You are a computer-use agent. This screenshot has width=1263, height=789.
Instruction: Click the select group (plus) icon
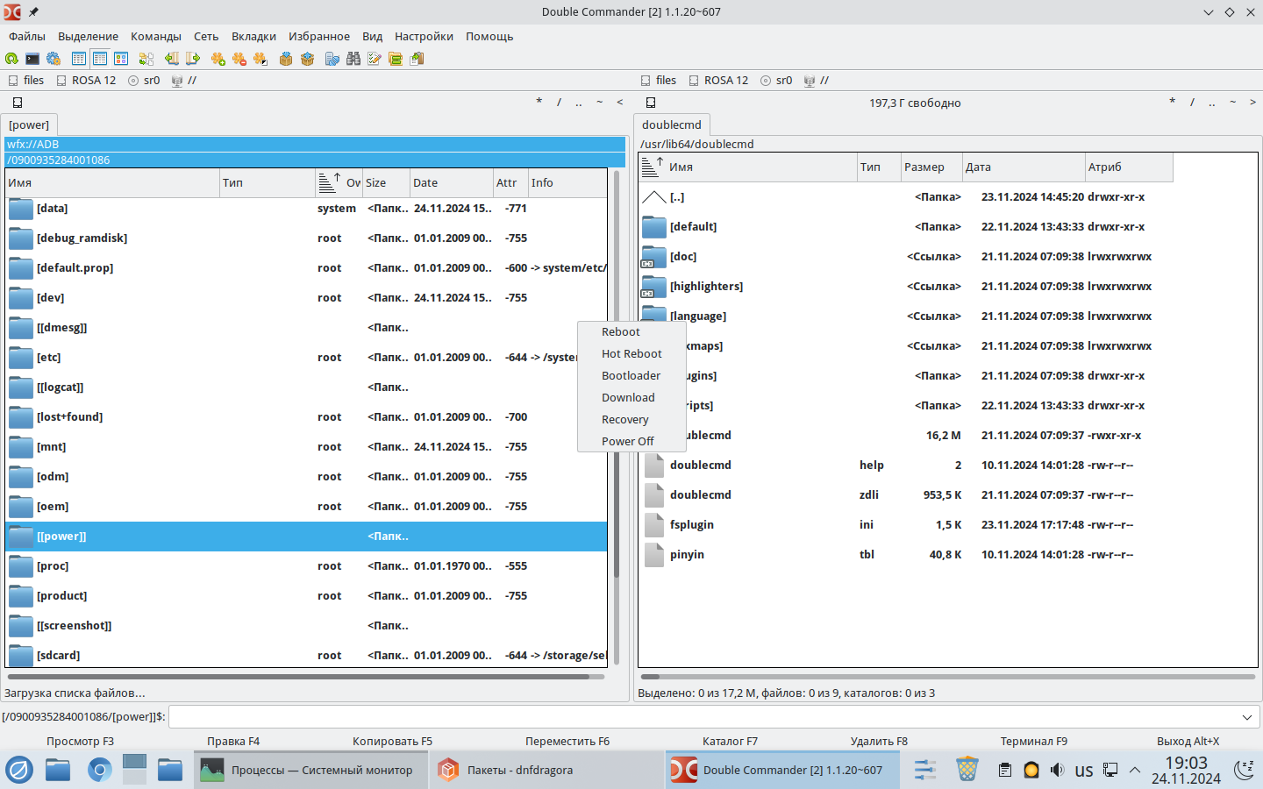218,59
